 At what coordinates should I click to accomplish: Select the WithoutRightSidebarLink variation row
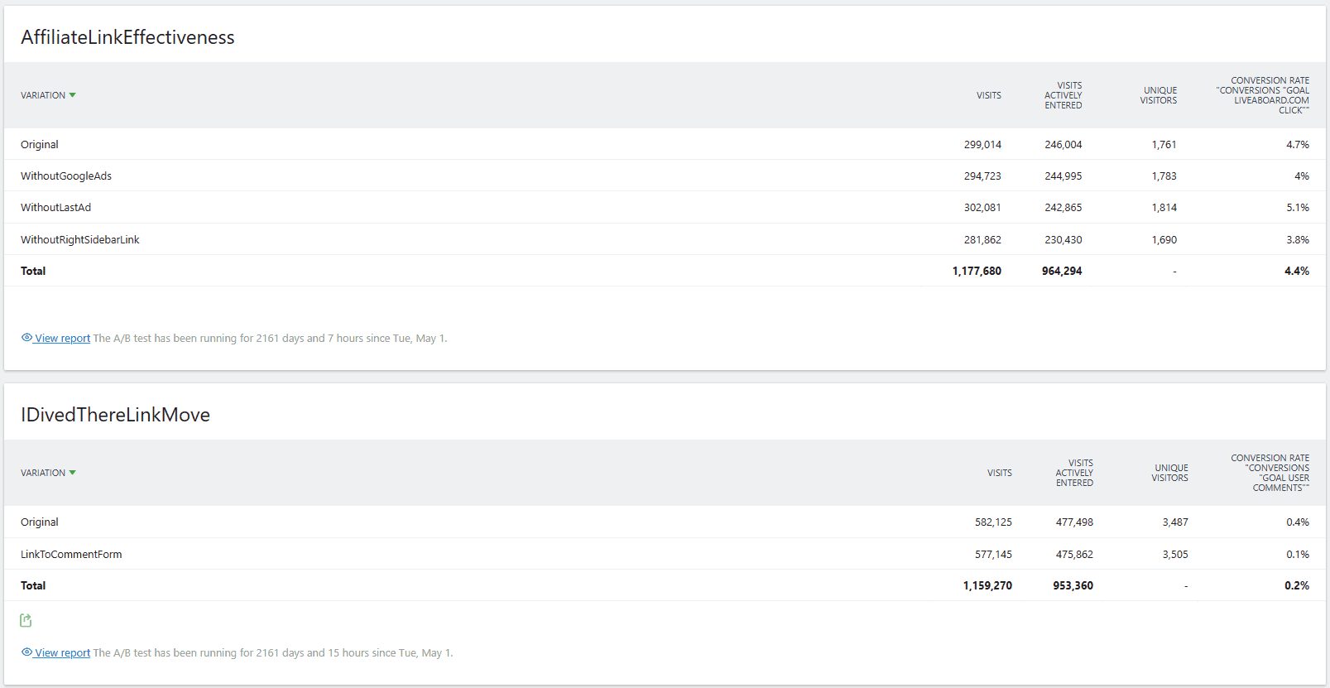click(x=80, y=239)
